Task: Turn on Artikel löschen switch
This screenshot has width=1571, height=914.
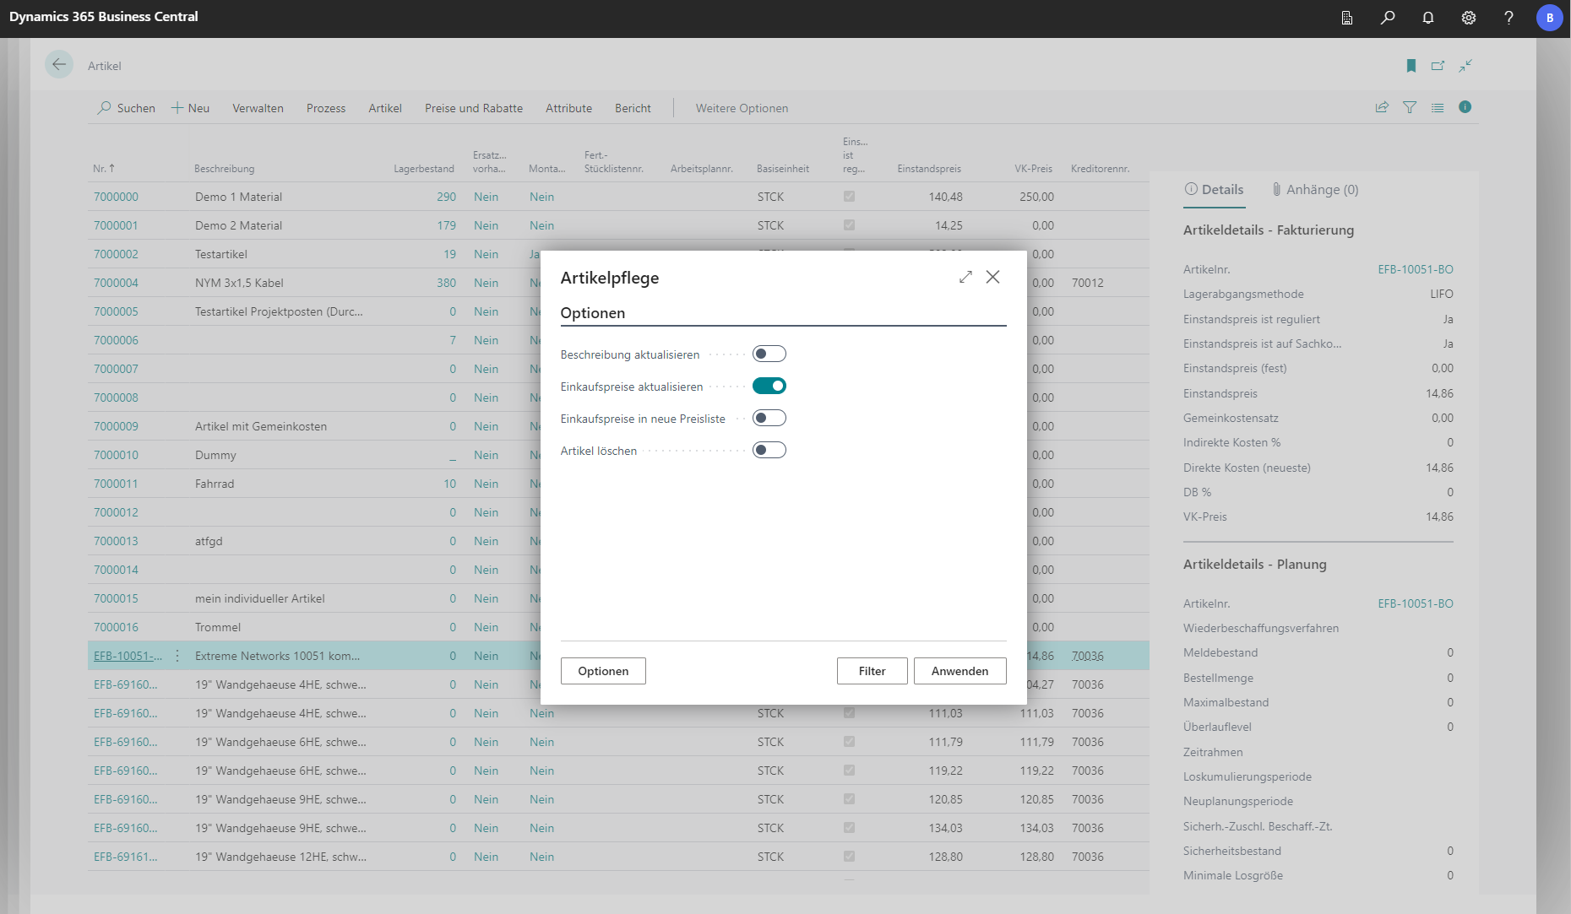Action: tap(769, 450)
